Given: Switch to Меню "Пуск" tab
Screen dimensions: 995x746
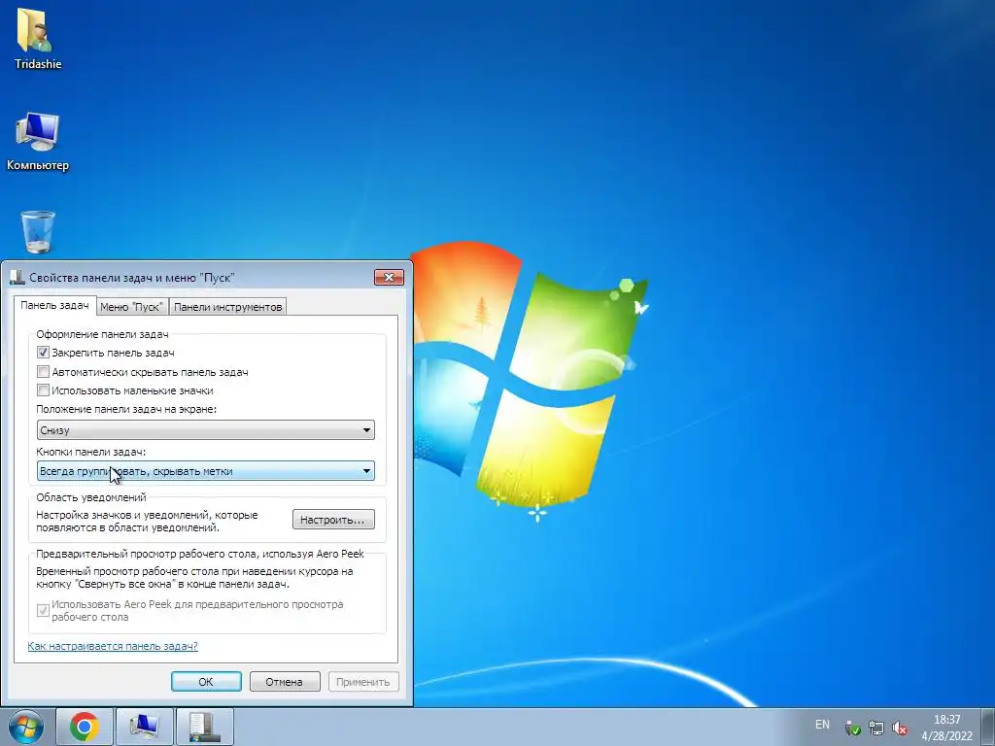Looking at the screenshot, I should coord(132,306).
